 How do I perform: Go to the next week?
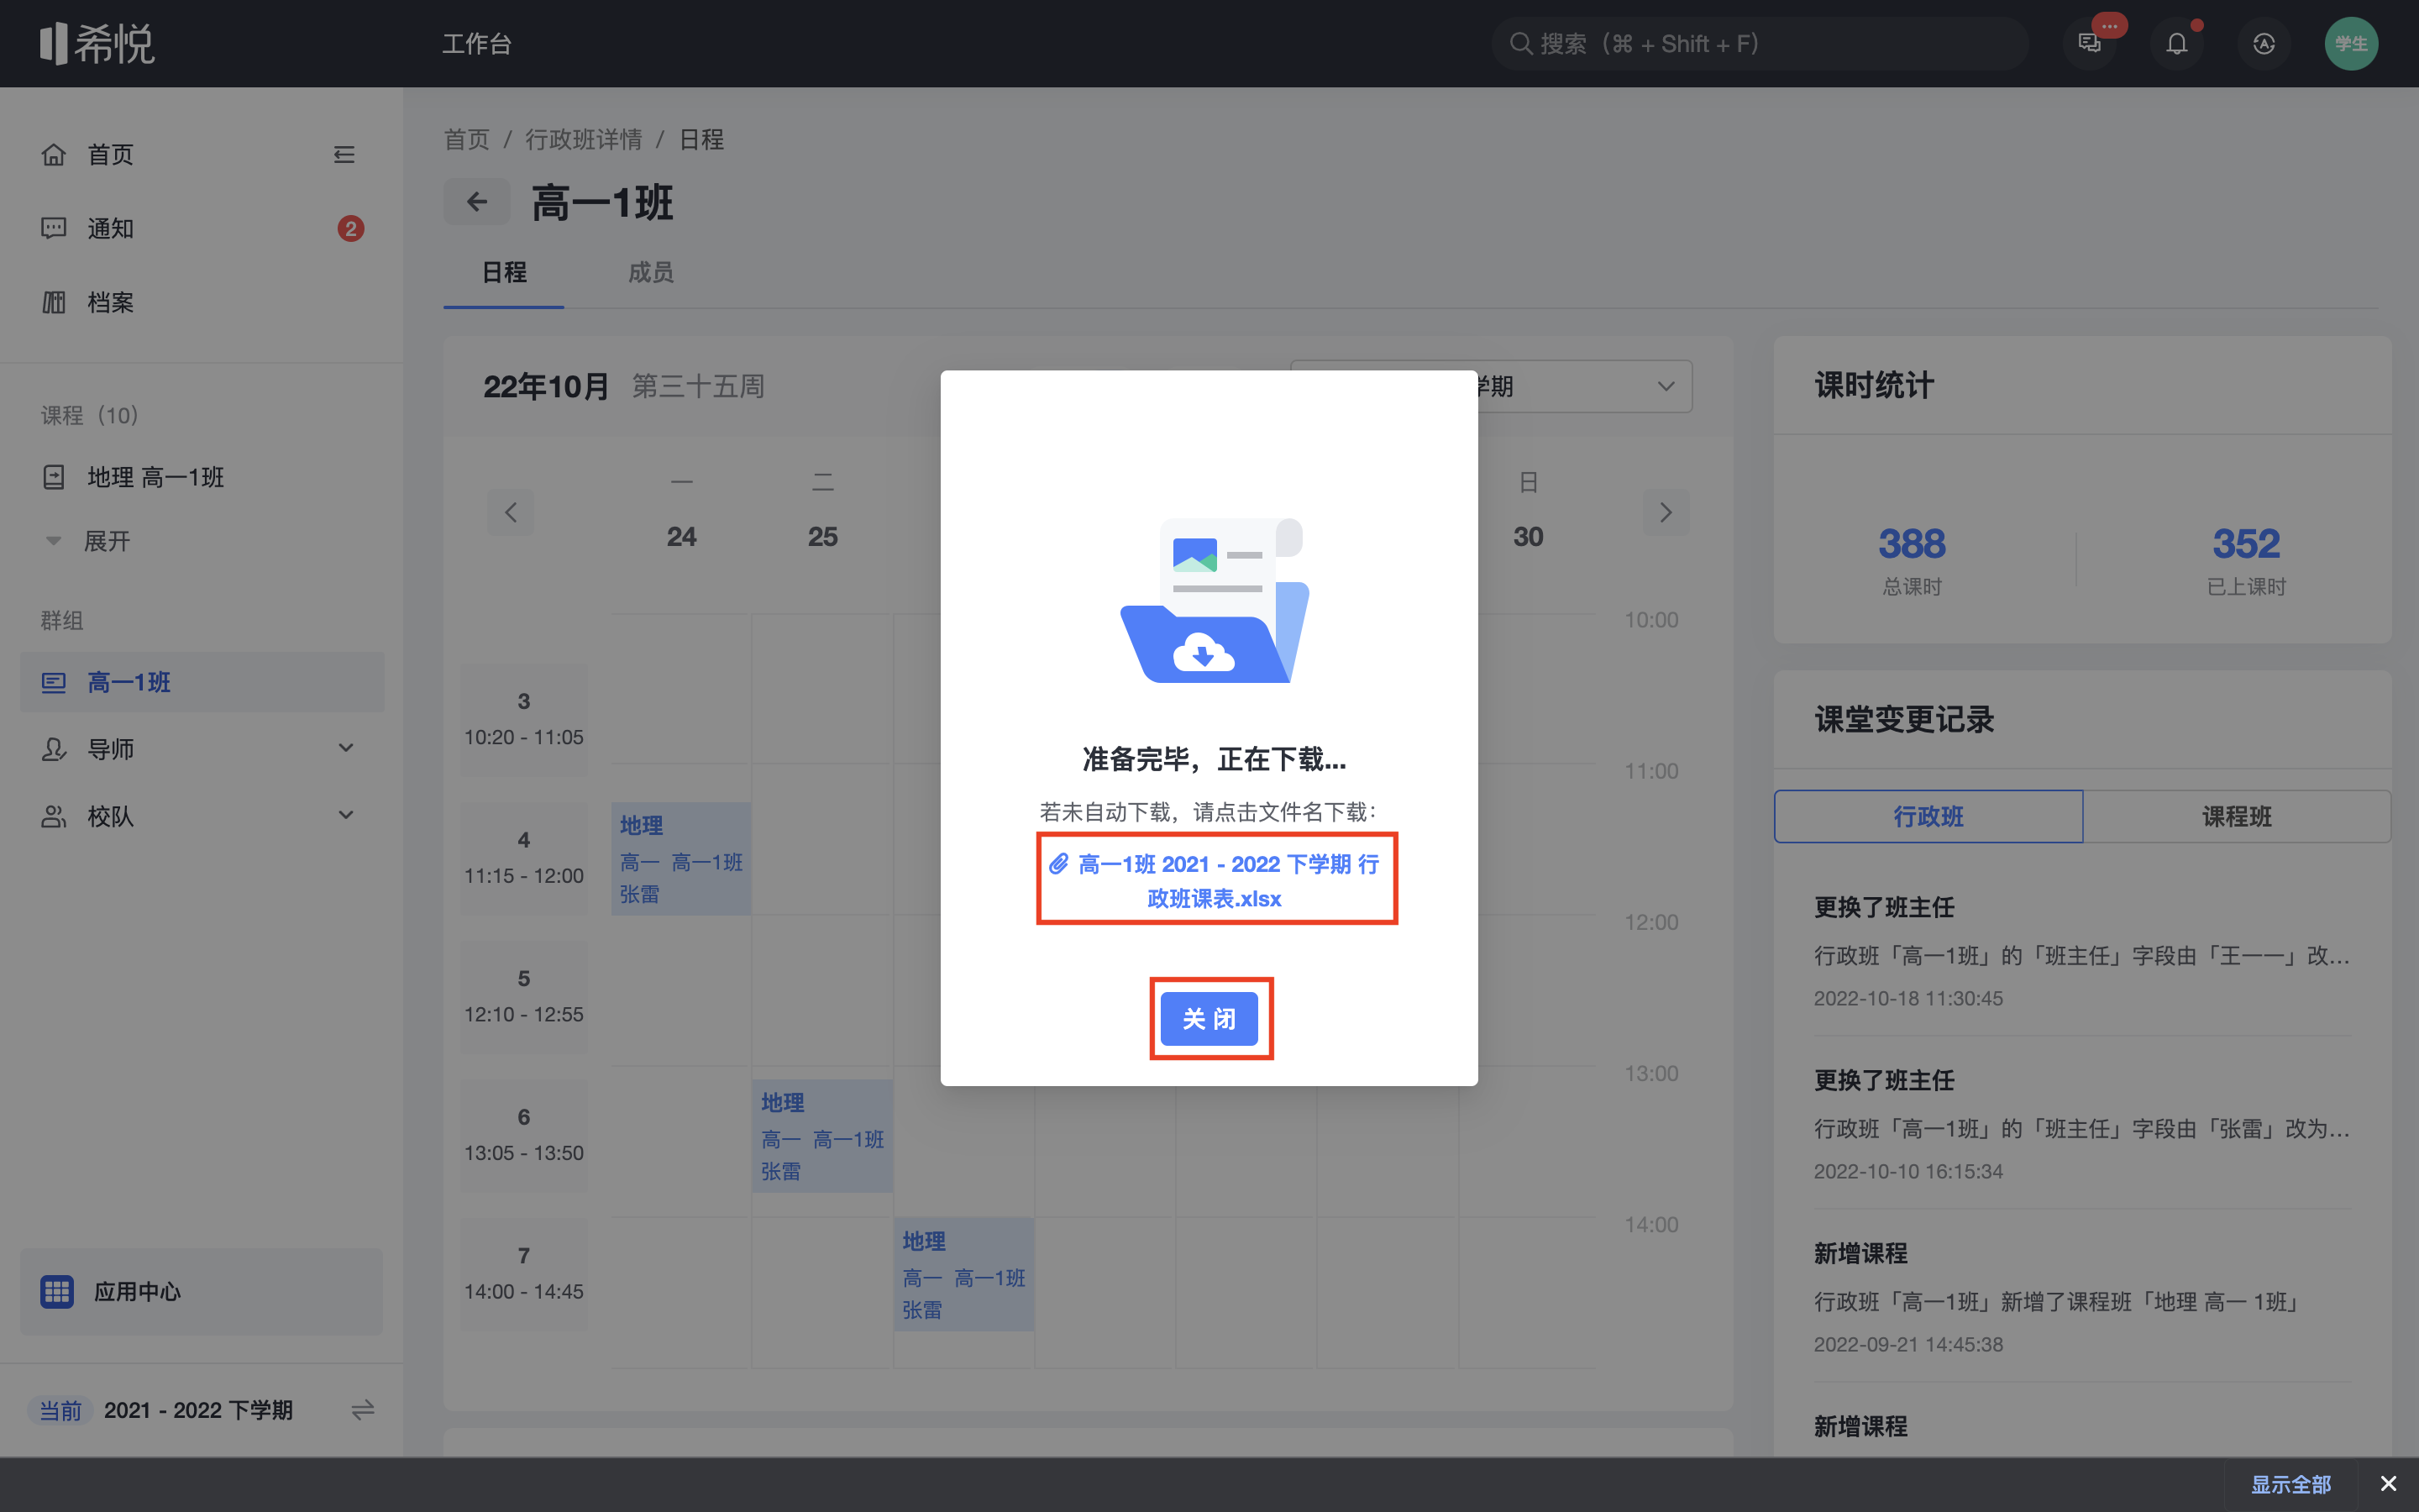point(1666,513)
